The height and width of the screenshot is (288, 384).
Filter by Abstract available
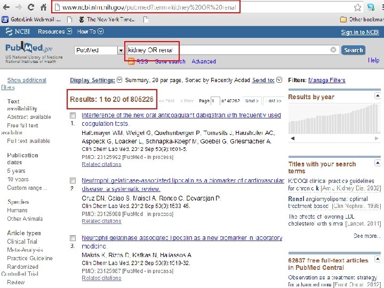point(29,117)
